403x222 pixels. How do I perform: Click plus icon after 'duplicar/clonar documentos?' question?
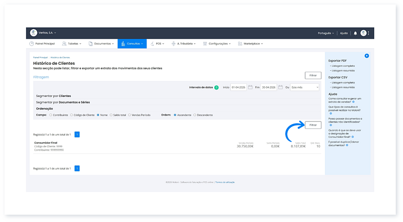(x=347, y=145)
